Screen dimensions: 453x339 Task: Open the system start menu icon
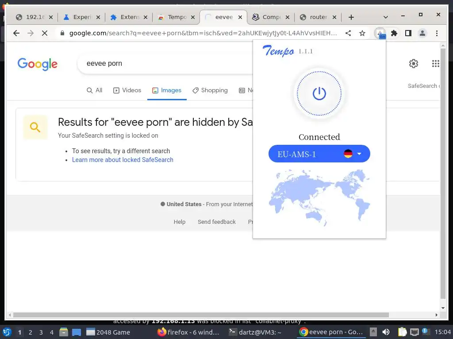(x=7, y=332)
